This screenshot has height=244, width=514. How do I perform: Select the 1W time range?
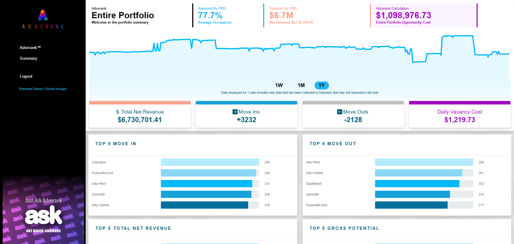click(x=279, y=85)
